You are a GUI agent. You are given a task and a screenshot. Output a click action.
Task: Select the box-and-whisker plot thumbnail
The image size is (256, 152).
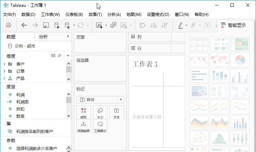click(240, 138)
